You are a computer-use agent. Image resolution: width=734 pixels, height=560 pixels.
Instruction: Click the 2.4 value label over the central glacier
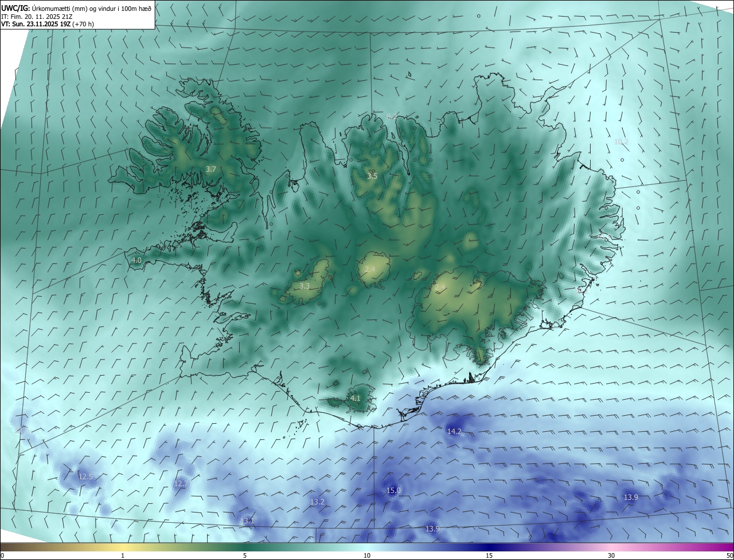point(370,269)
